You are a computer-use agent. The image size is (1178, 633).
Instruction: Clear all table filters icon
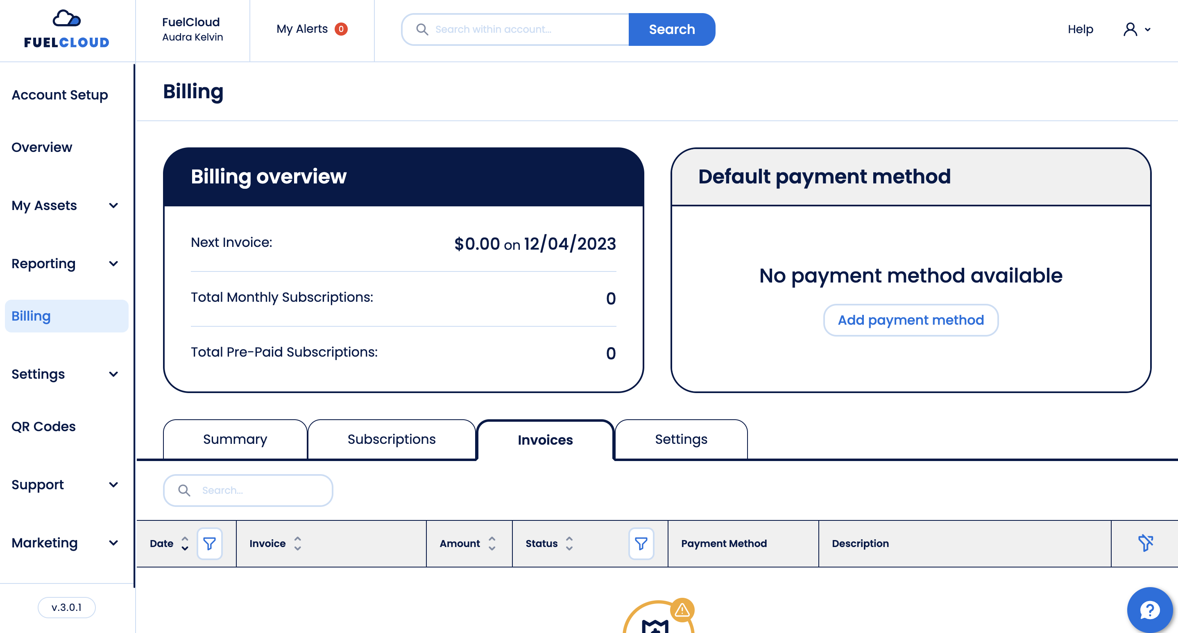click(1146, 543)
